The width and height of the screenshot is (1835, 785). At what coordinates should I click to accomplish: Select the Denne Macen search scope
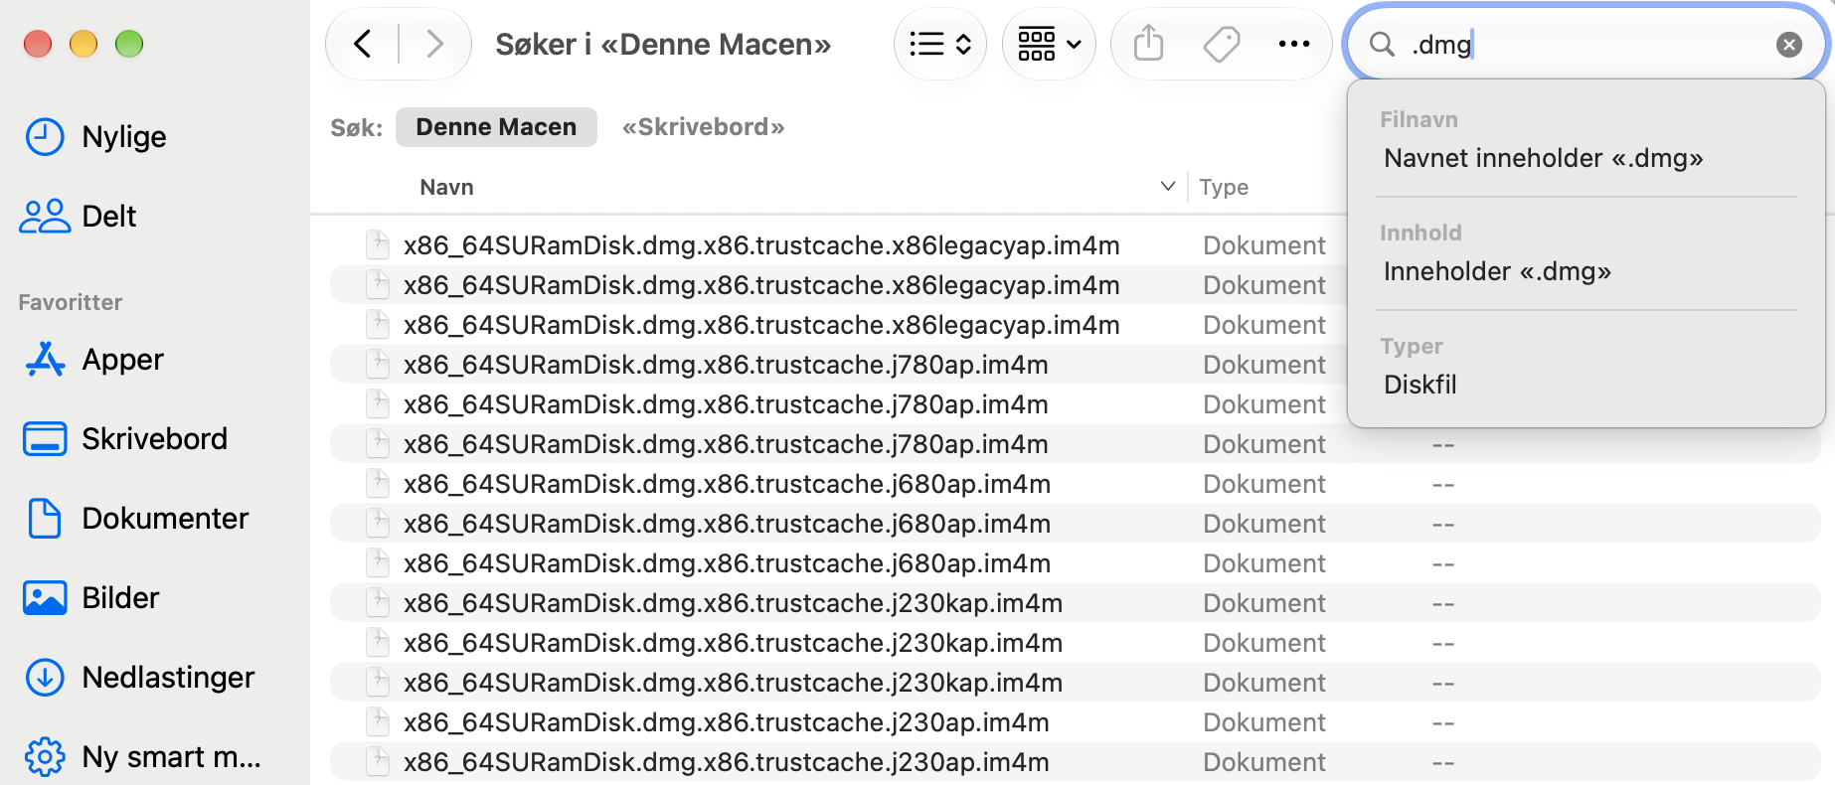pyautogui.click(x=496, y=127)
